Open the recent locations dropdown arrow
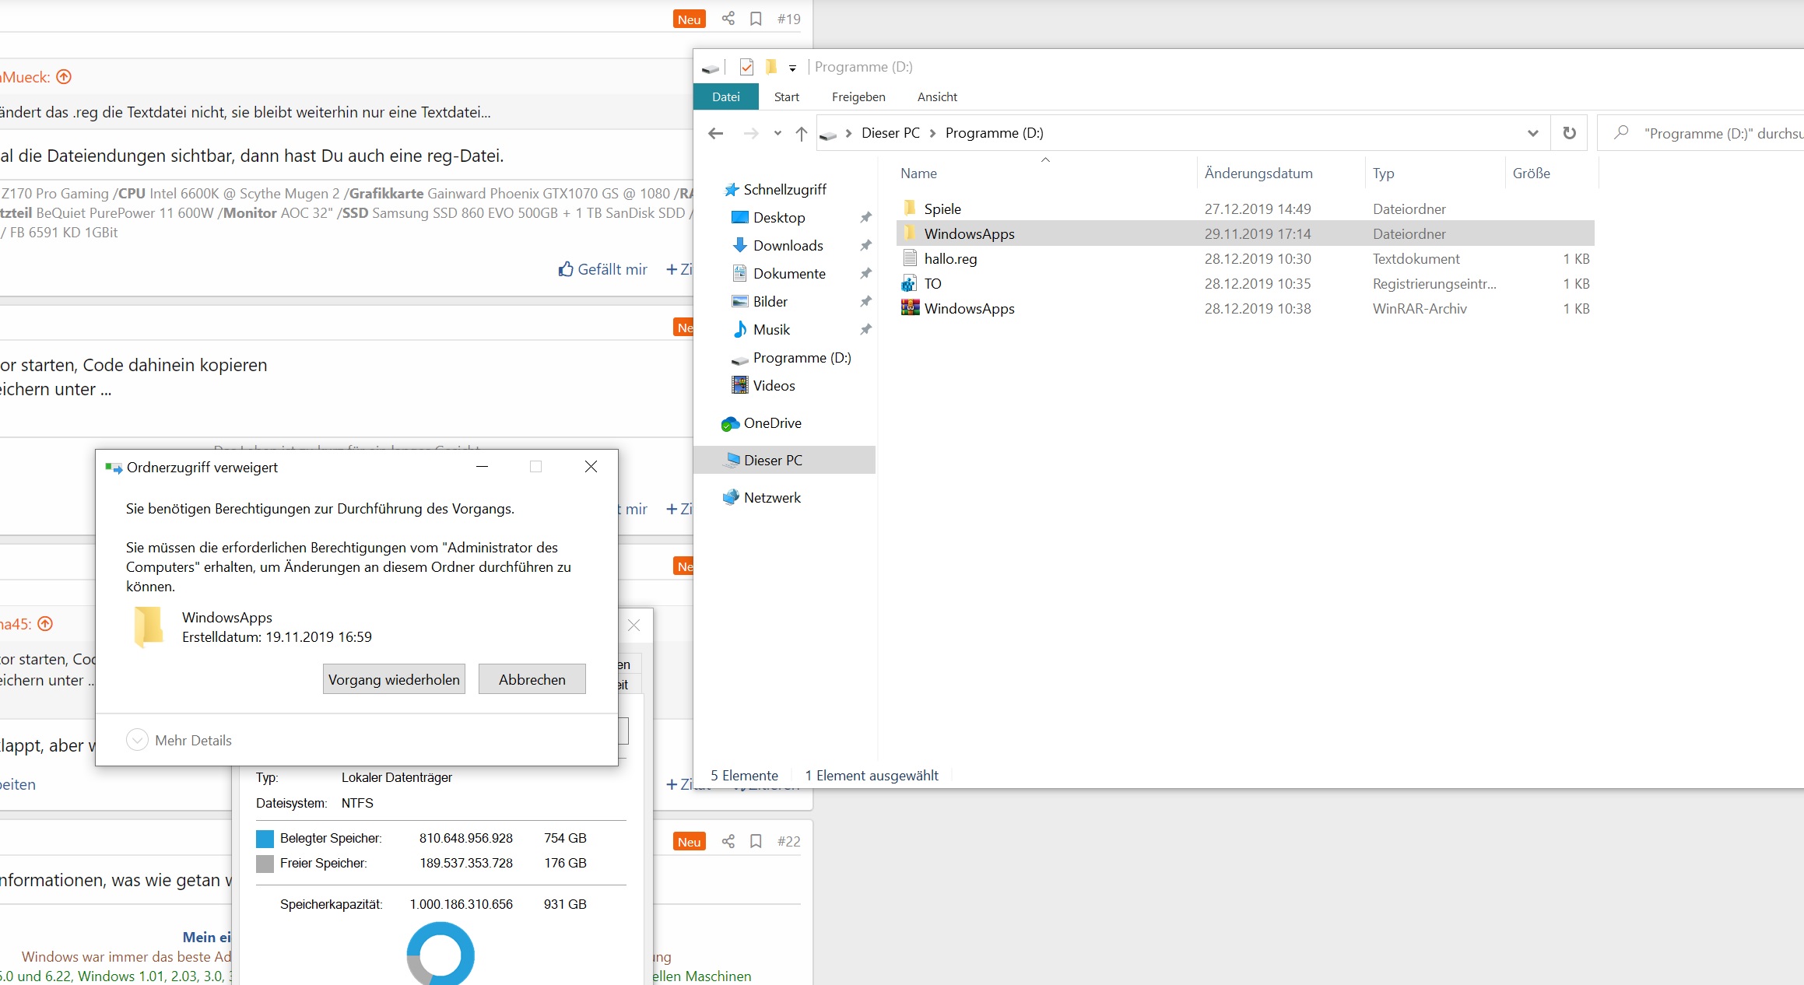Screen dimensions: 1804x985 pos(777,134)
